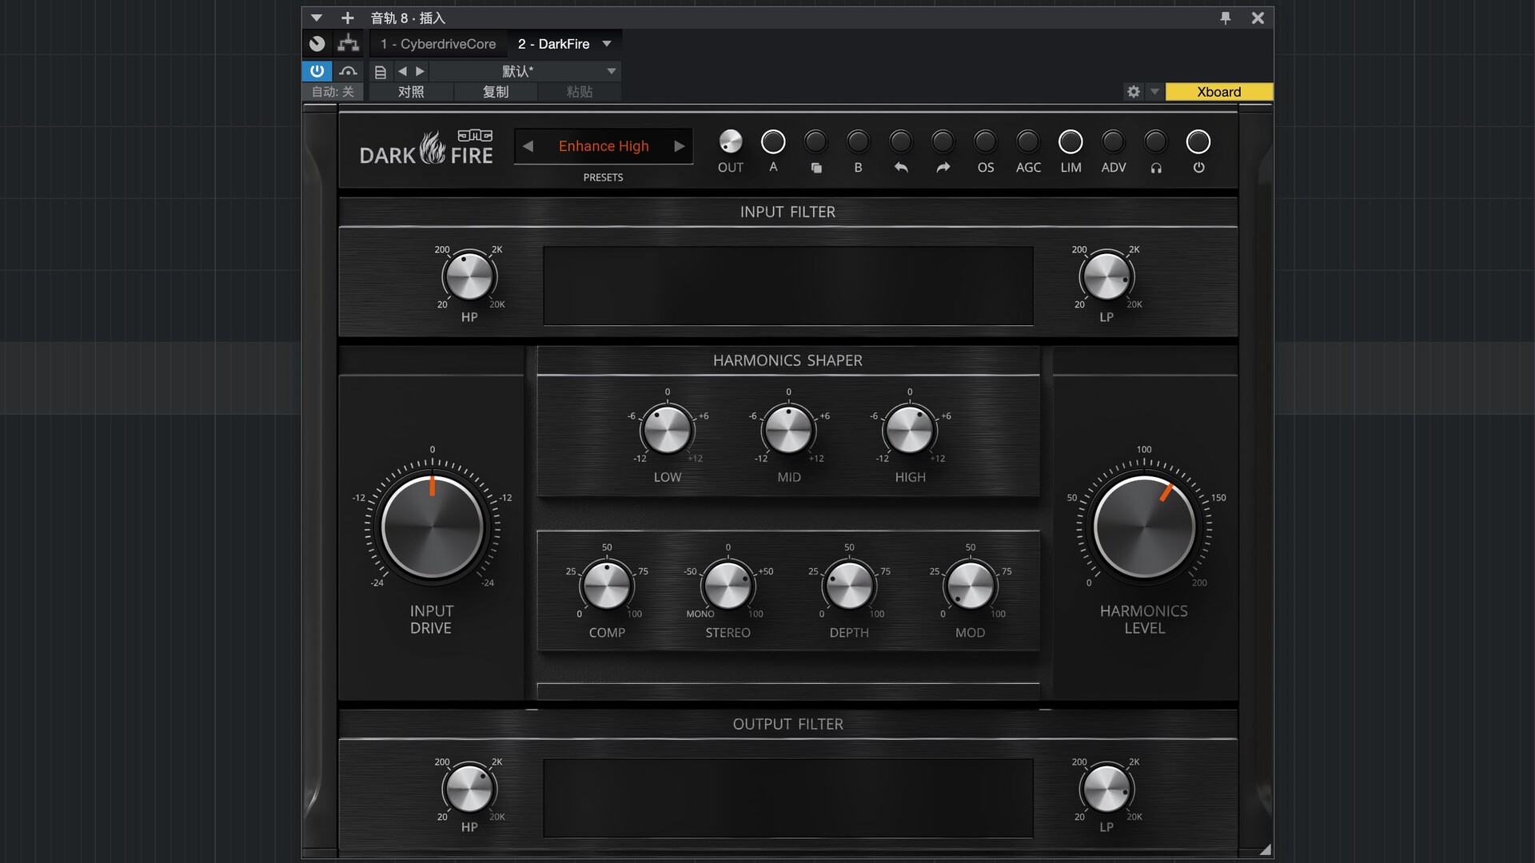This screenshot has height=863, width=1535.
Task: Open the insert routing editor icon
Action: pyautogui.click(x=348, y=44)
